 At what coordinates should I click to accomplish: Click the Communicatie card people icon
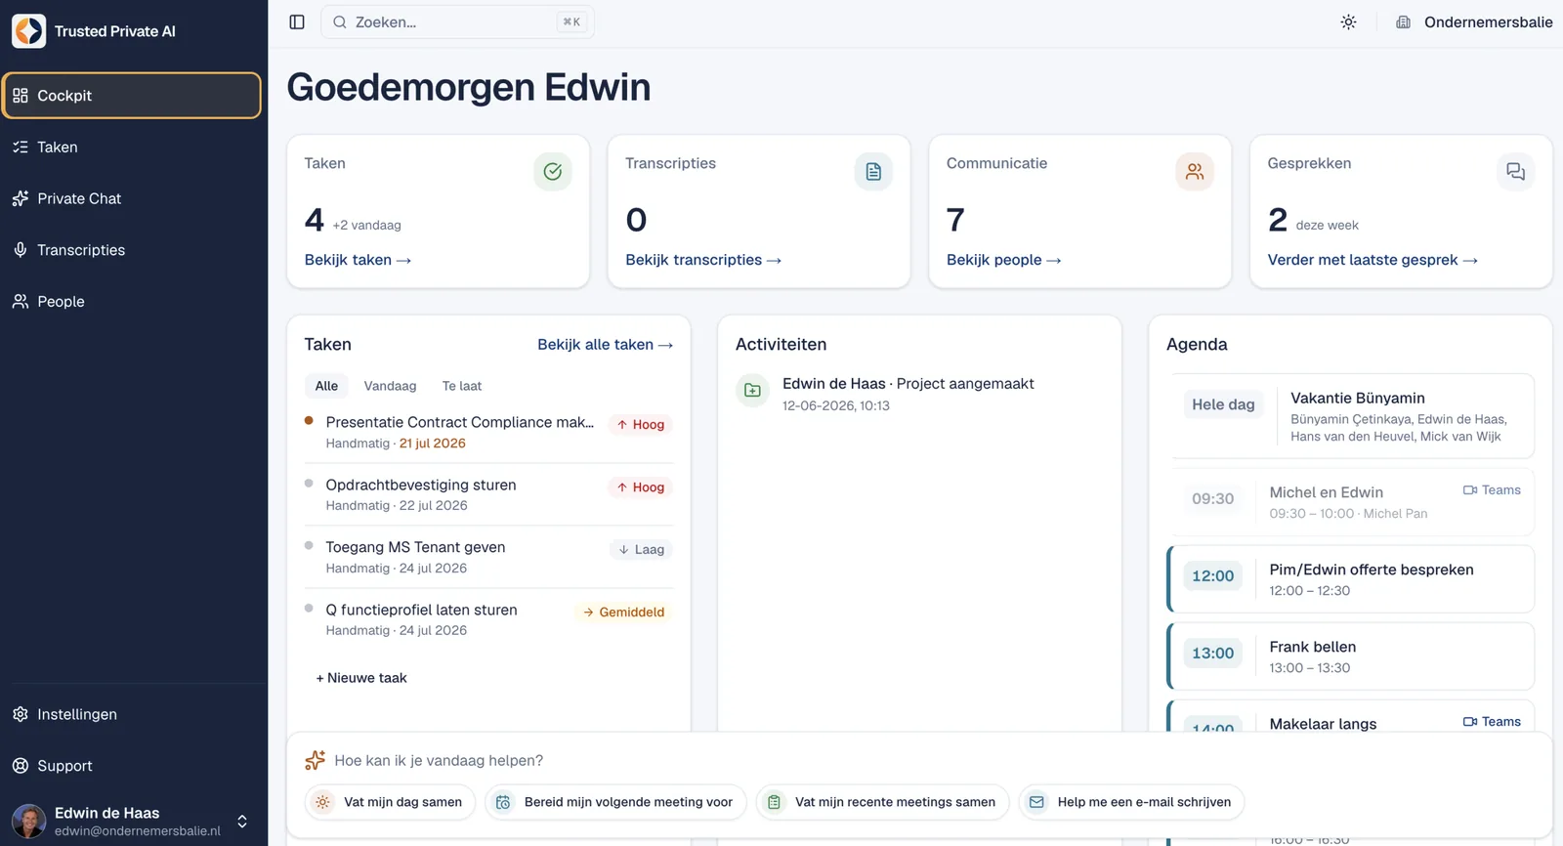[x=1195, y=172]
